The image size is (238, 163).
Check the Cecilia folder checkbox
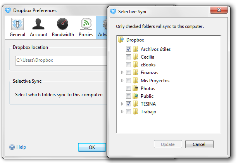pyautogui.click(x=128, y=57)
